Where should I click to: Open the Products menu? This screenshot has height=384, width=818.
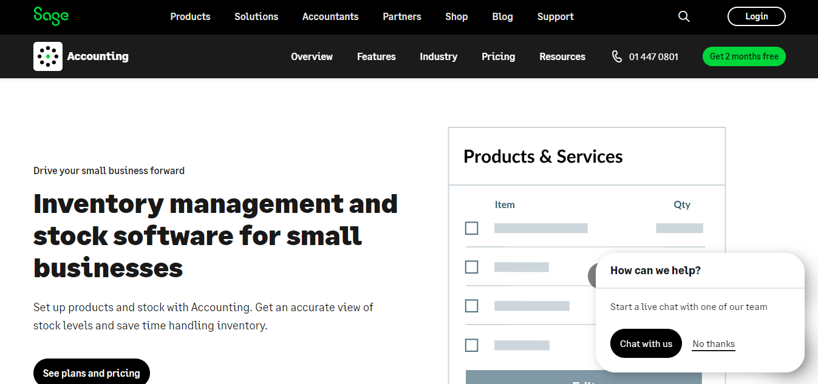tap(190, 16)
